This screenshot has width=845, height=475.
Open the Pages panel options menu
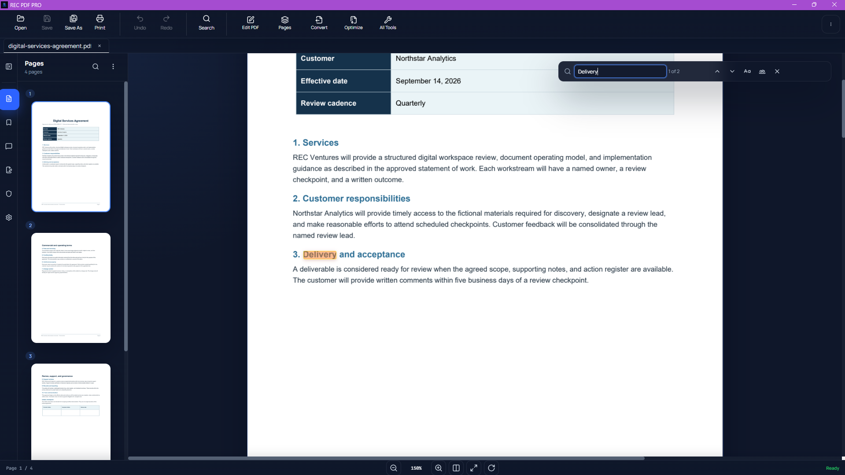[x=113, y=66]
